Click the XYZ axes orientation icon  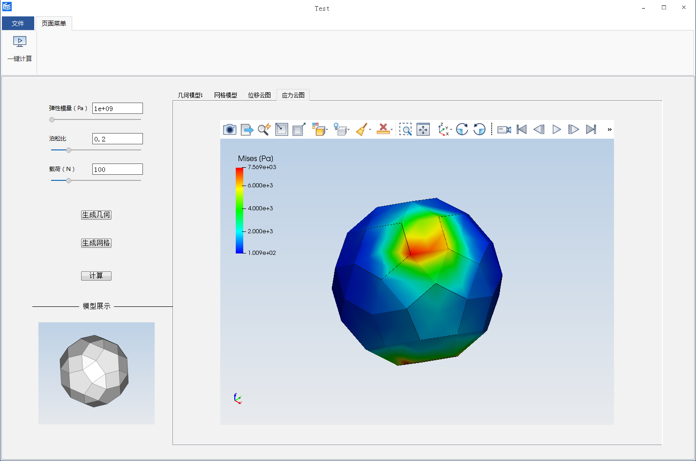(x=443, y=129)
